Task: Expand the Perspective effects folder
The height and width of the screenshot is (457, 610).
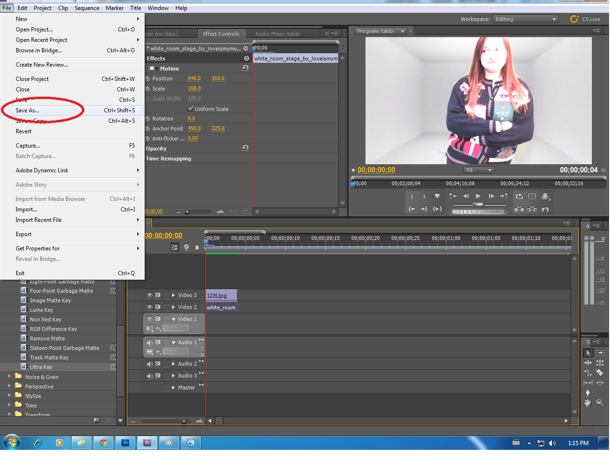Action: (9, 386)
